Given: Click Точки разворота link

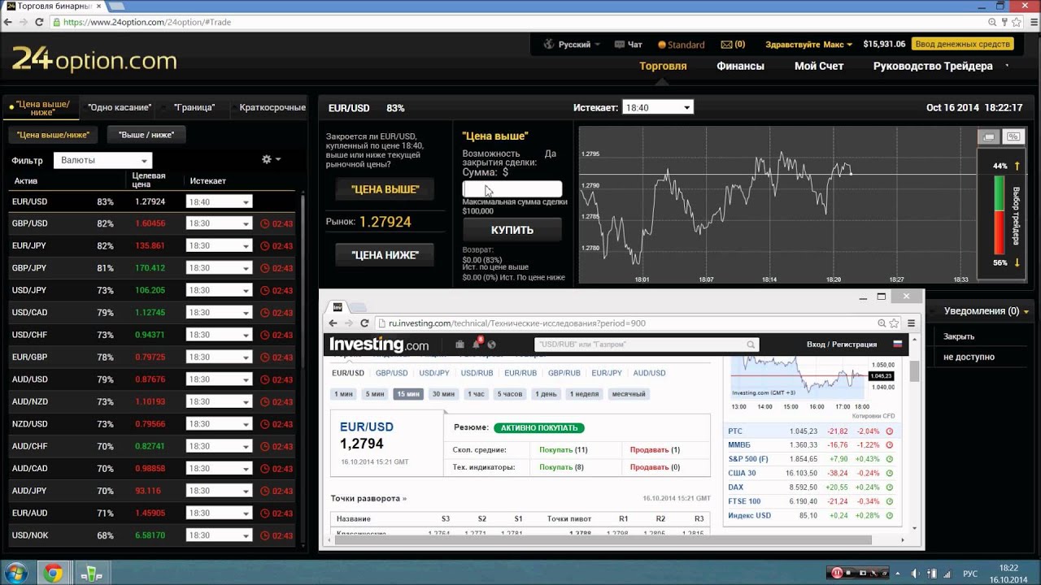Looking at the screenshot, I should 368,498.
